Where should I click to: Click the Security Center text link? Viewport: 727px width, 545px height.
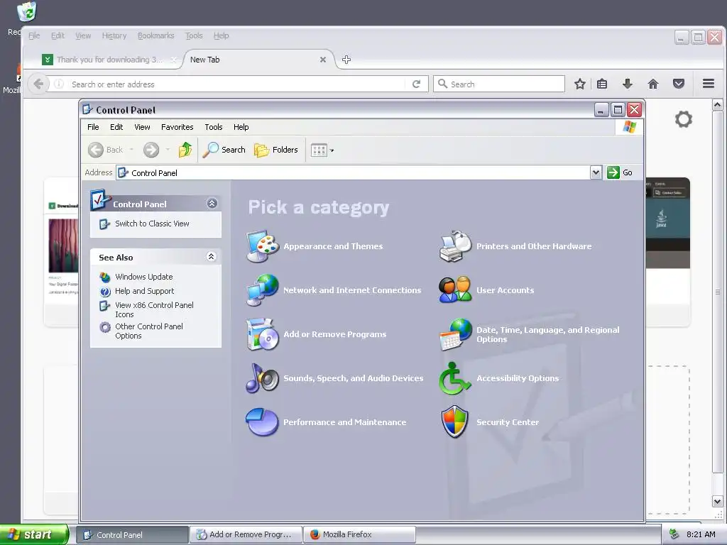507,422
